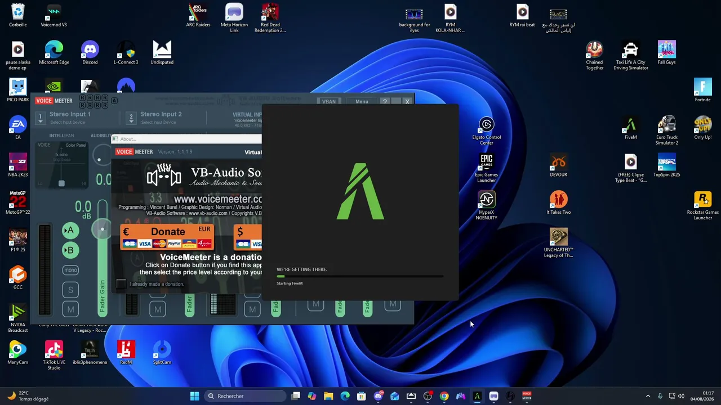Select the L-Connect 3 desktop icon
Screen dimensions: 721x405
click(126, 53)
